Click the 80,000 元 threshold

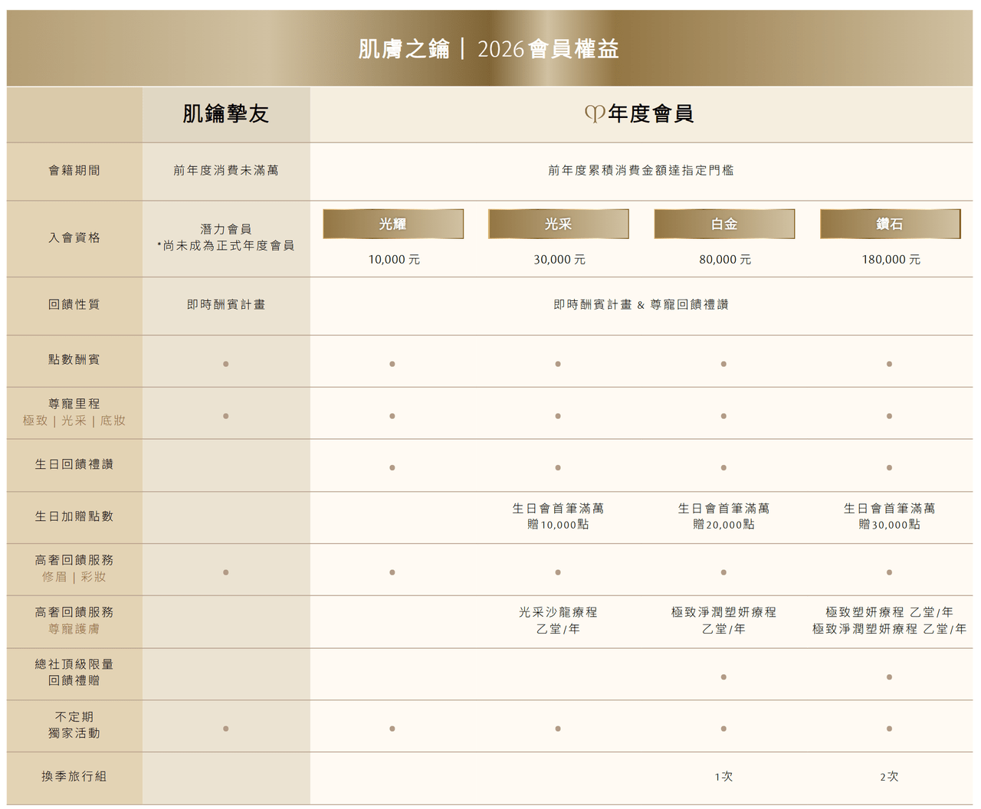point(725,260)
